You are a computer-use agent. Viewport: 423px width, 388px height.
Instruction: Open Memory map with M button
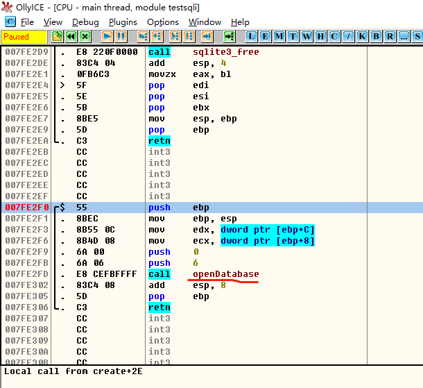tap(279, 36)
